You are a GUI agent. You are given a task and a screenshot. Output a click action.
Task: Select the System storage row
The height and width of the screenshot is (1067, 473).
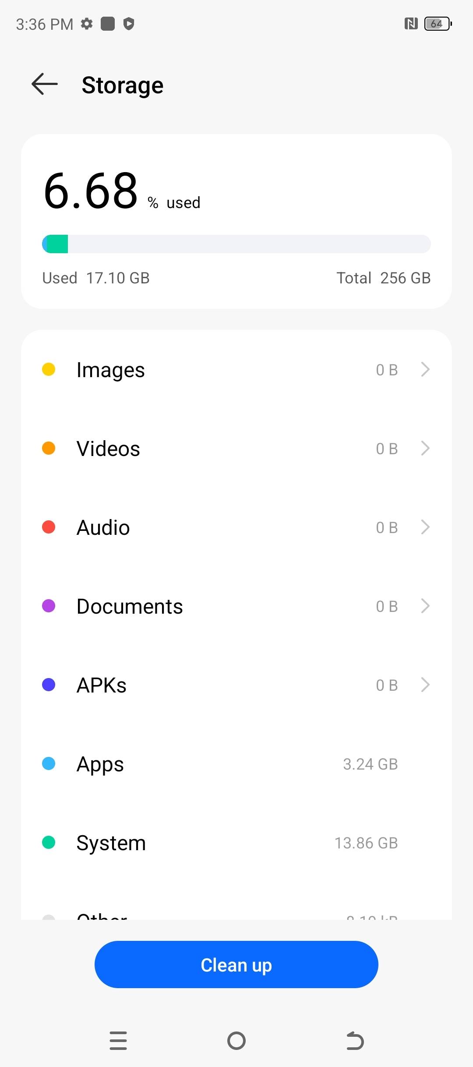pos(236,843)
